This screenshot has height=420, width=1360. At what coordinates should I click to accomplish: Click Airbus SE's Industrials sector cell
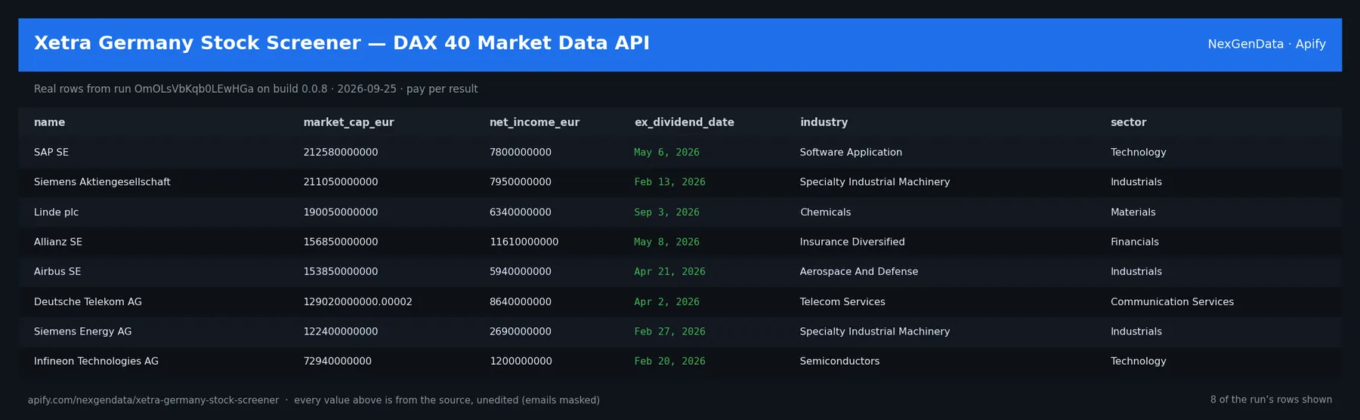point(1136,272)
